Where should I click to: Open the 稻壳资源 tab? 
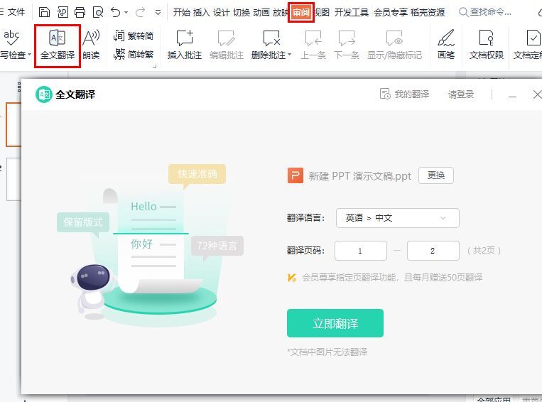[x=428, y=13]
